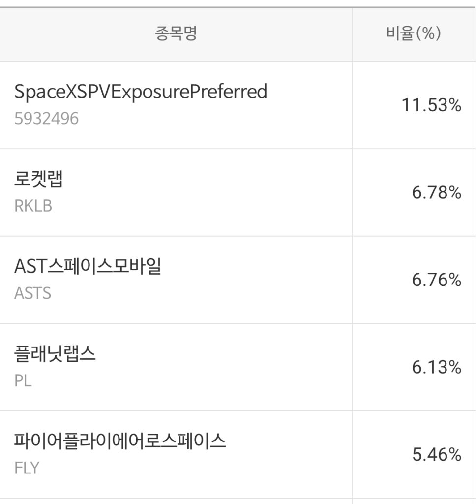Click the header divider between 종목명 and 비율(%)

pos(353,34)
